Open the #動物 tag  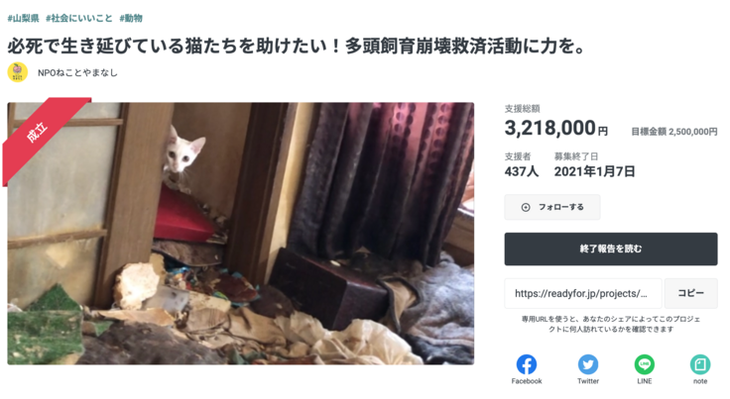pyautogui.click(x=131, y=18)
